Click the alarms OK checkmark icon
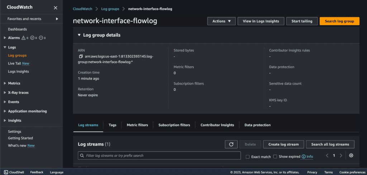This screenshot has width=367, height=175. coord(32,38)
